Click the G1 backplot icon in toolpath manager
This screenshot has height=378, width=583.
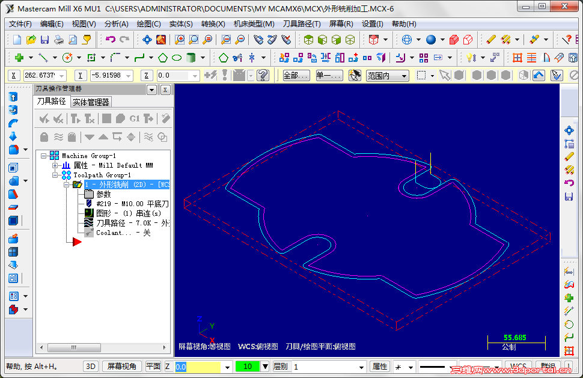tap(135, 119)
